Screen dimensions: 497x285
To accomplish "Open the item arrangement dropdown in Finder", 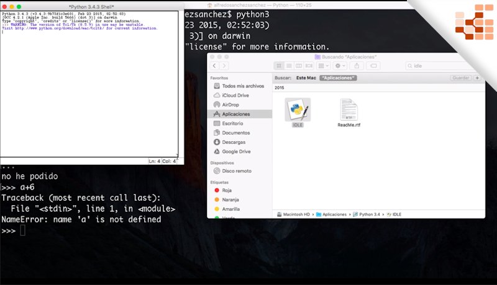I will 323,66.
